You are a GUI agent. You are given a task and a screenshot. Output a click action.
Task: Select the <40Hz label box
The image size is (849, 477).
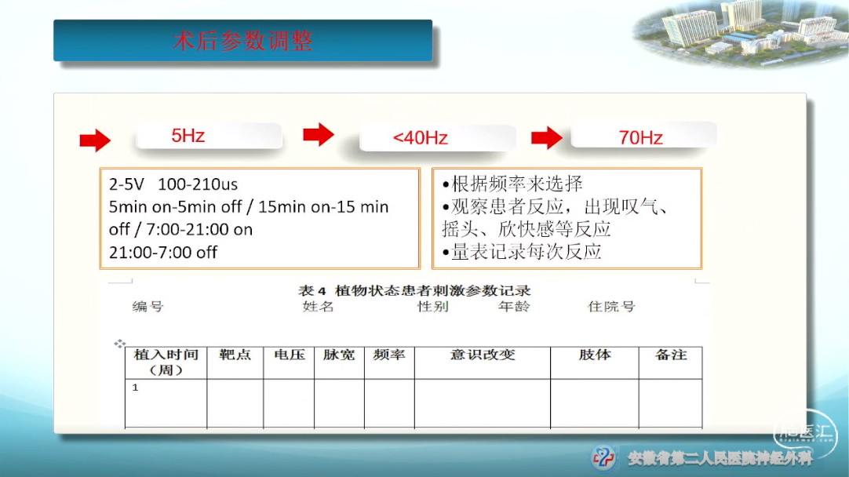437,138
